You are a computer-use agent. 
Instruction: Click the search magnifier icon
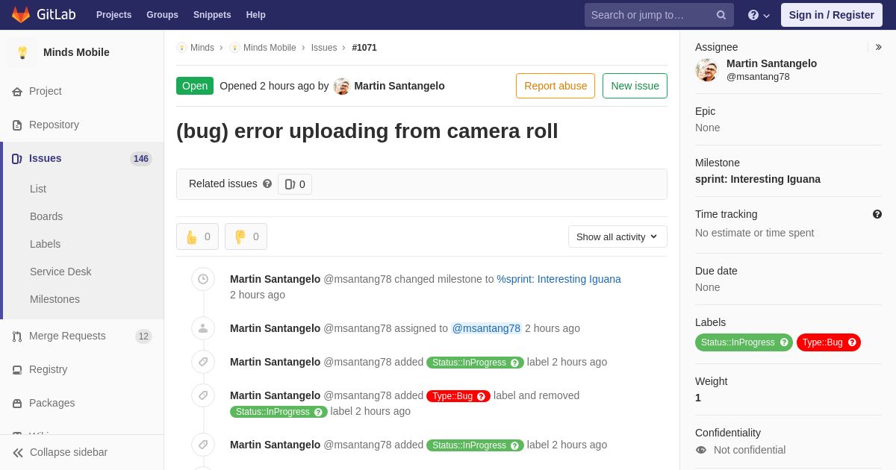(x=721, y=15)
